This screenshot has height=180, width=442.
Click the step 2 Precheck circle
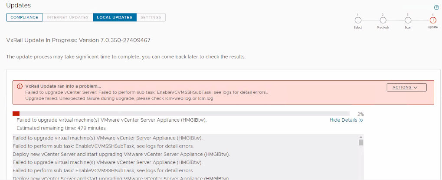[383, 20]
